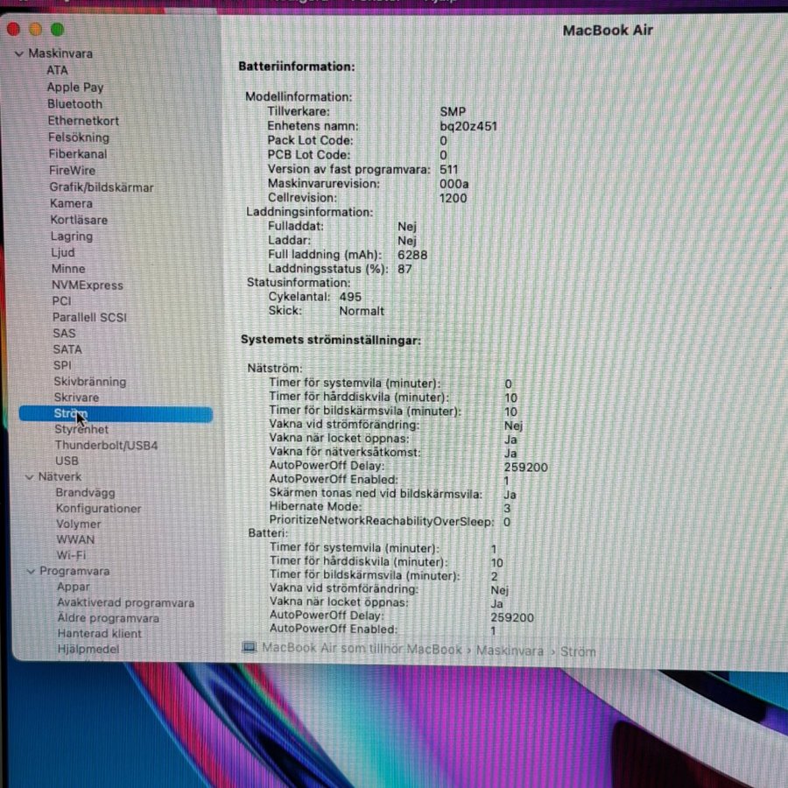Image resolution: width=788 pixels, height=788 pixels.
Task: Click Maskinvara in the bottom path bar
Action: point(509,651)
